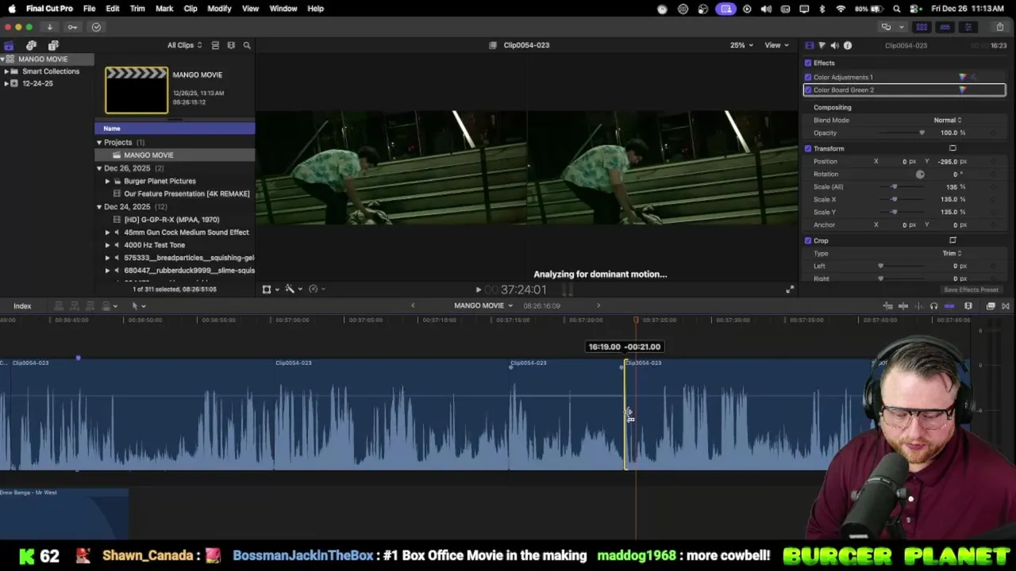Show the Info inspector icon
The image size is (1016, 571).
pos(848,45)
